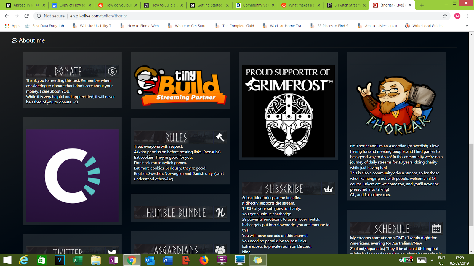Open Where to Get Start... bookmark

pos(188,26)
